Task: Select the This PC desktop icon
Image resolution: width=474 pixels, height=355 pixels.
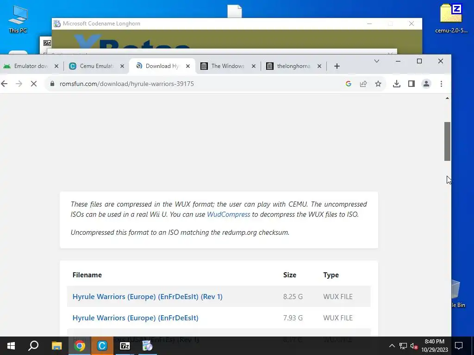Action: point(18,19)
